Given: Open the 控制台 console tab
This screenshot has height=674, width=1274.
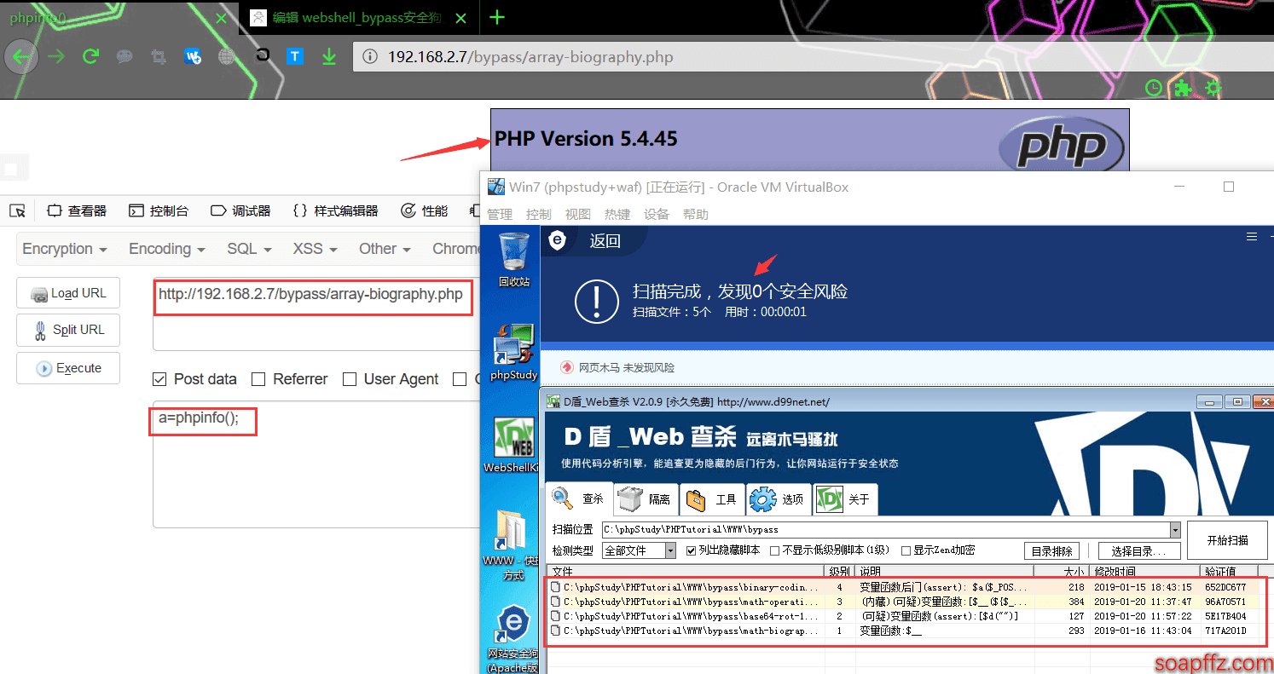Looking at the screenshot, I should (x=159, y=210).
